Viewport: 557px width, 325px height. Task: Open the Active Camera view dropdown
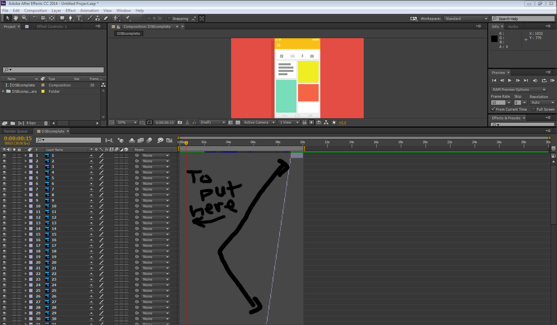click(259, 123)
